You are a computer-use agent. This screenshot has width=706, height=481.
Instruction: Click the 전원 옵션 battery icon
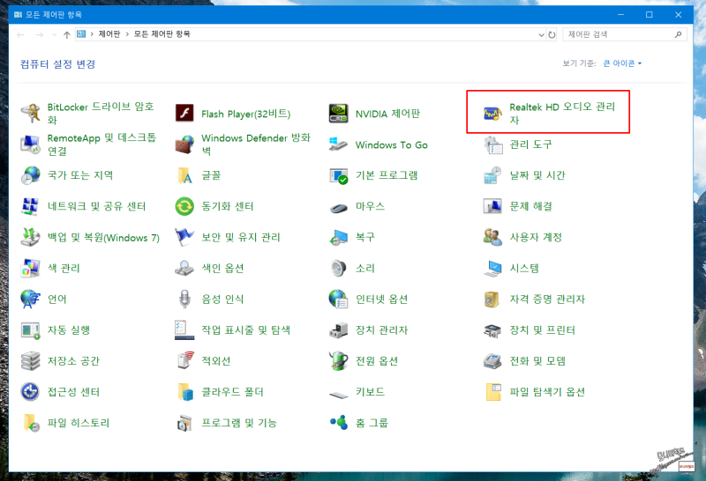[x=339, y=361]
